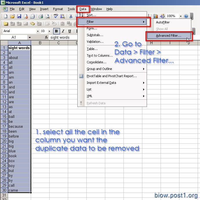Click cell containing 'came'
The image size is (200, 200).
tap(19, 190)
